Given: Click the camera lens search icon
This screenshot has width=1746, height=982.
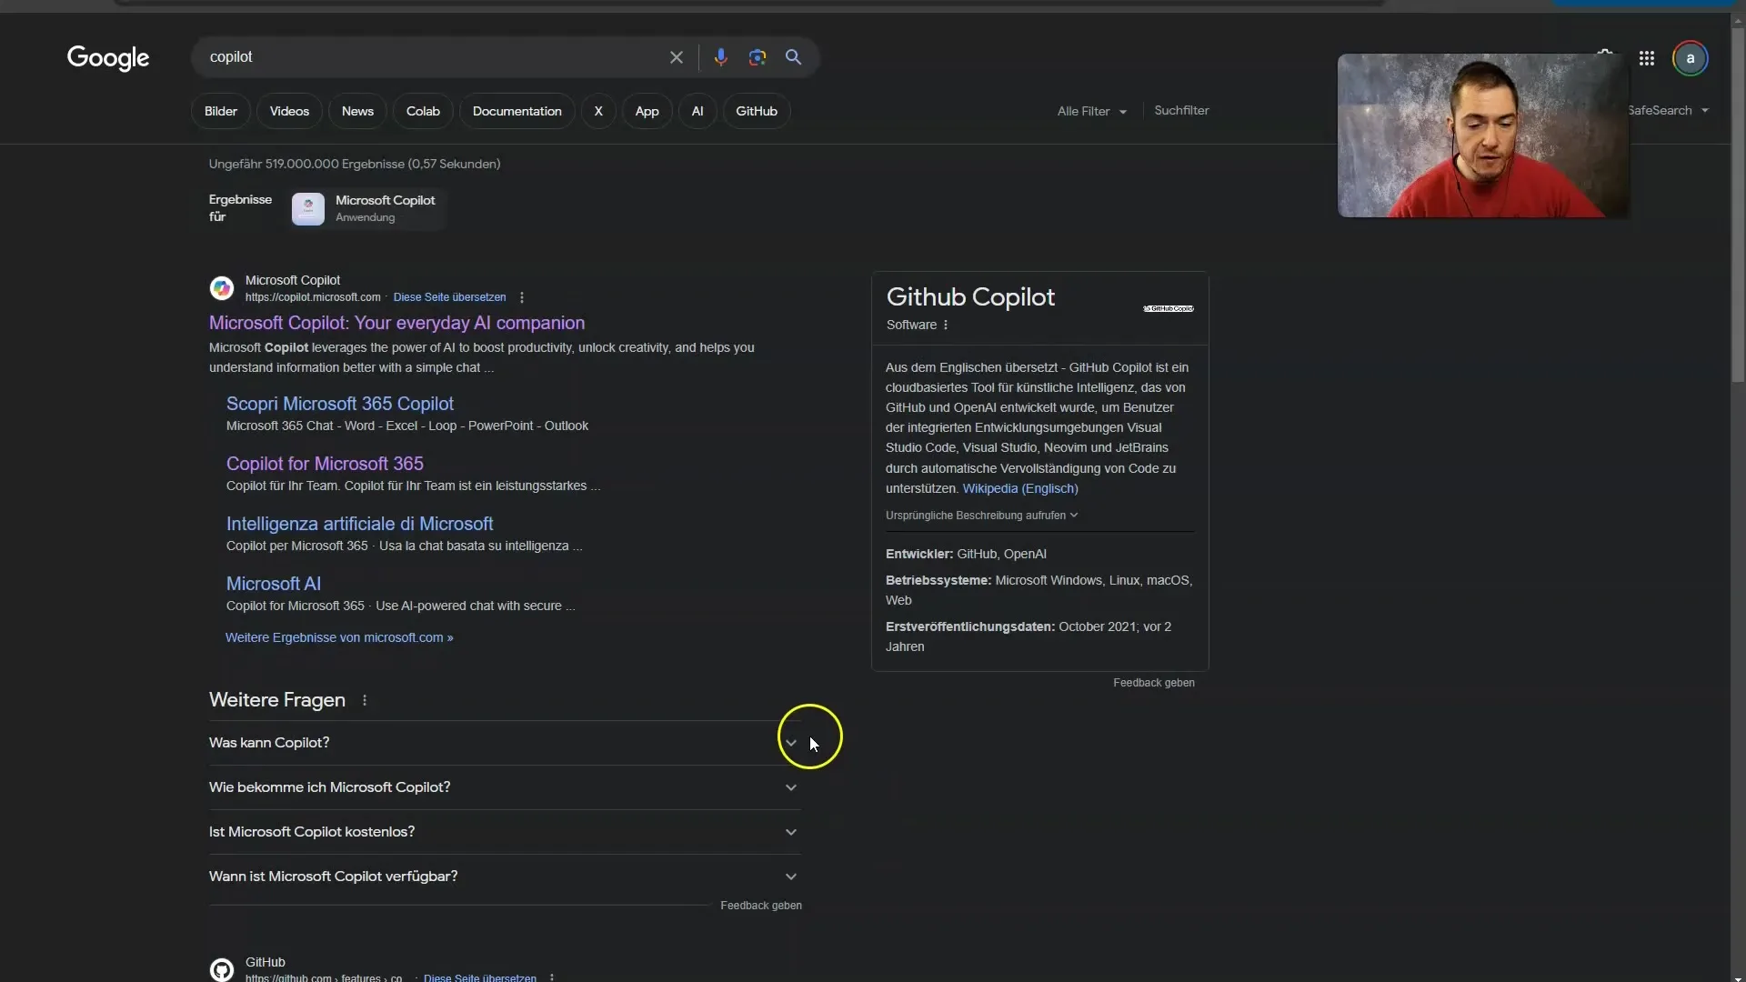Looking at the screenshot, I should [756, 56].
